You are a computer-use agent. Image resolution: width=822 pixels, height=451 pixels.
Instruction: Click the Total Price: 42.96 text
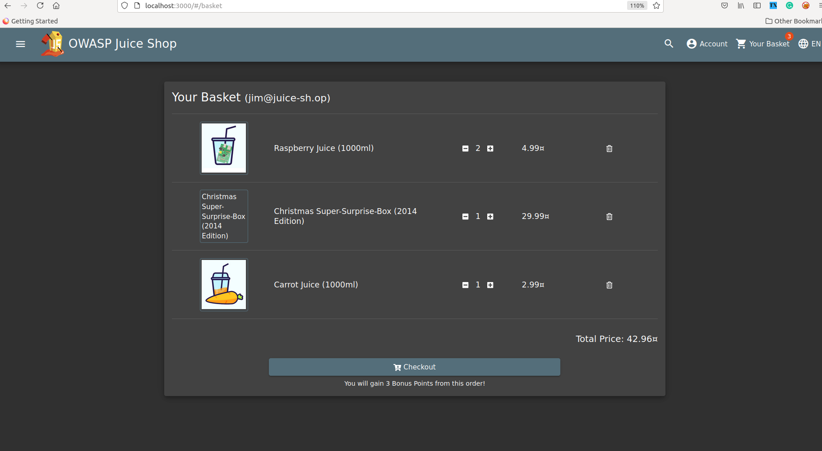click(x=617, y=339)
